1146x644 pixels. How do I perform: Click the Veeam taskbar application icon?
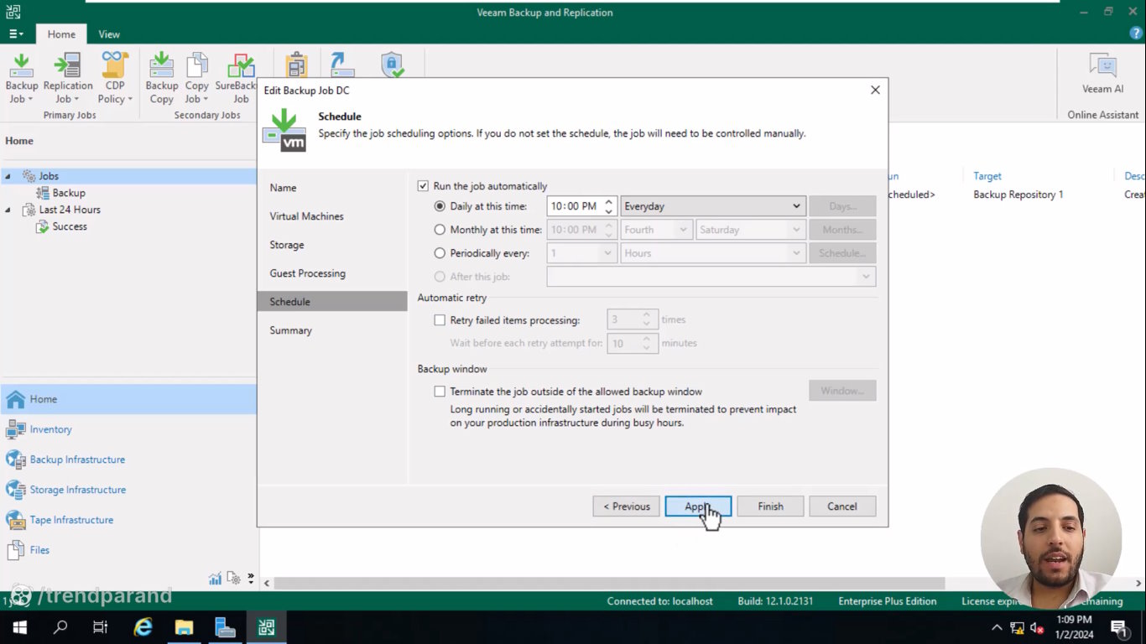pos(266,627)
